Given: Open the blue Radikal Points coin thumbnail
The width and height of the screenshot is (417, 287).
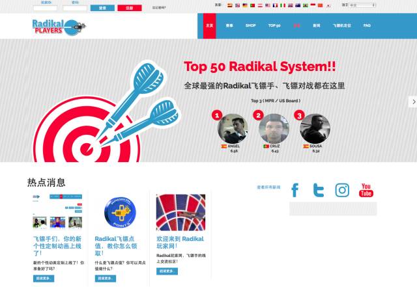Looking at the screenshot, I should 120,212.
